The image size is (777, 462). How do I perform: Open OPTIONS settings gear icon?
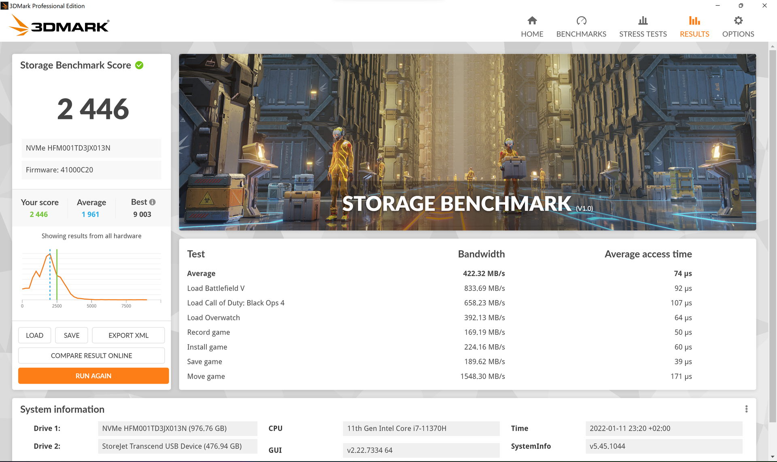[739, 20]
